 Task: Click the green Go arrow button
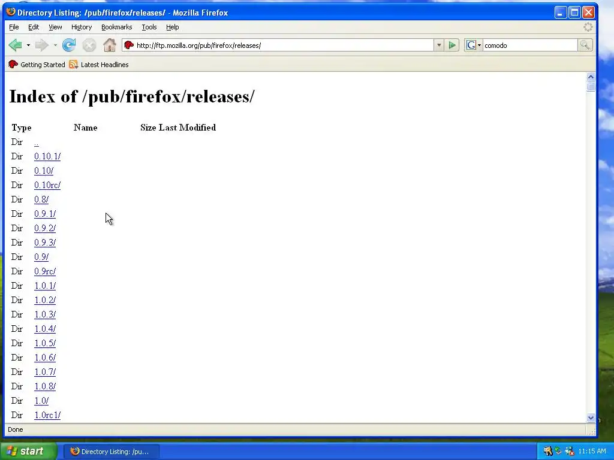point(452,46)
